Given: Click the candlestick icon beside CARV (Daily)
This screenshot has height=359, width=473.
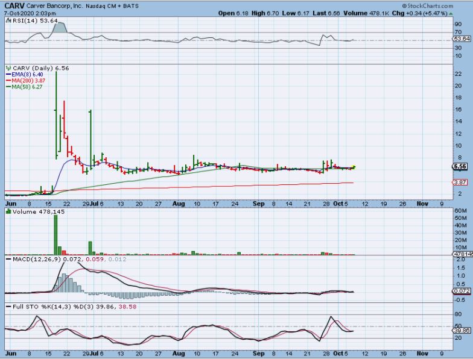Looking at the screenshot, I should click(7, 69).
